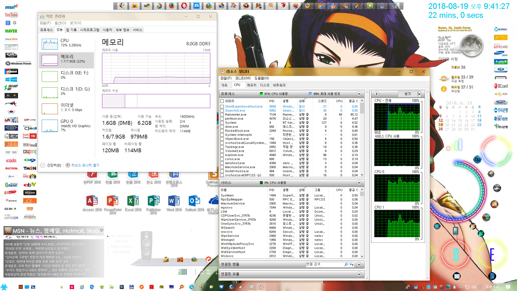Launch Firefox from the top dock
The image size is (517, 291).
[x=172, y=6]
